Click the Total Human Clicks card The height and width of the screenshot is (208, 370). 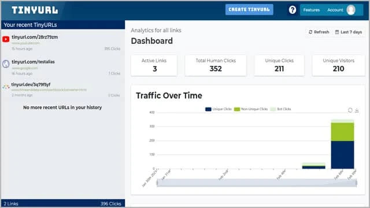[x=216, y=65]
